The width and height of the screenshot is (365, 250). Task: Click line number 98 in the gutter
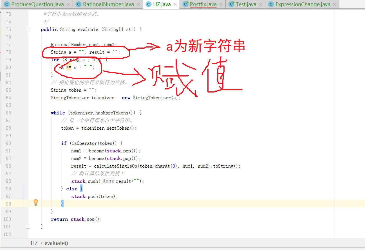coord(8,204)
